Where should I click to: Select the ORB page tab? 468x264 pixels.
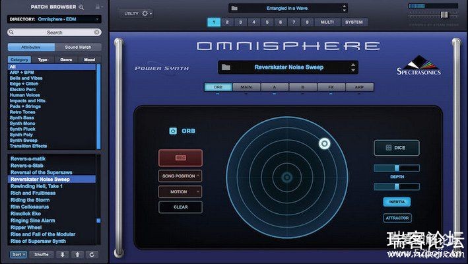click(218, 87)
